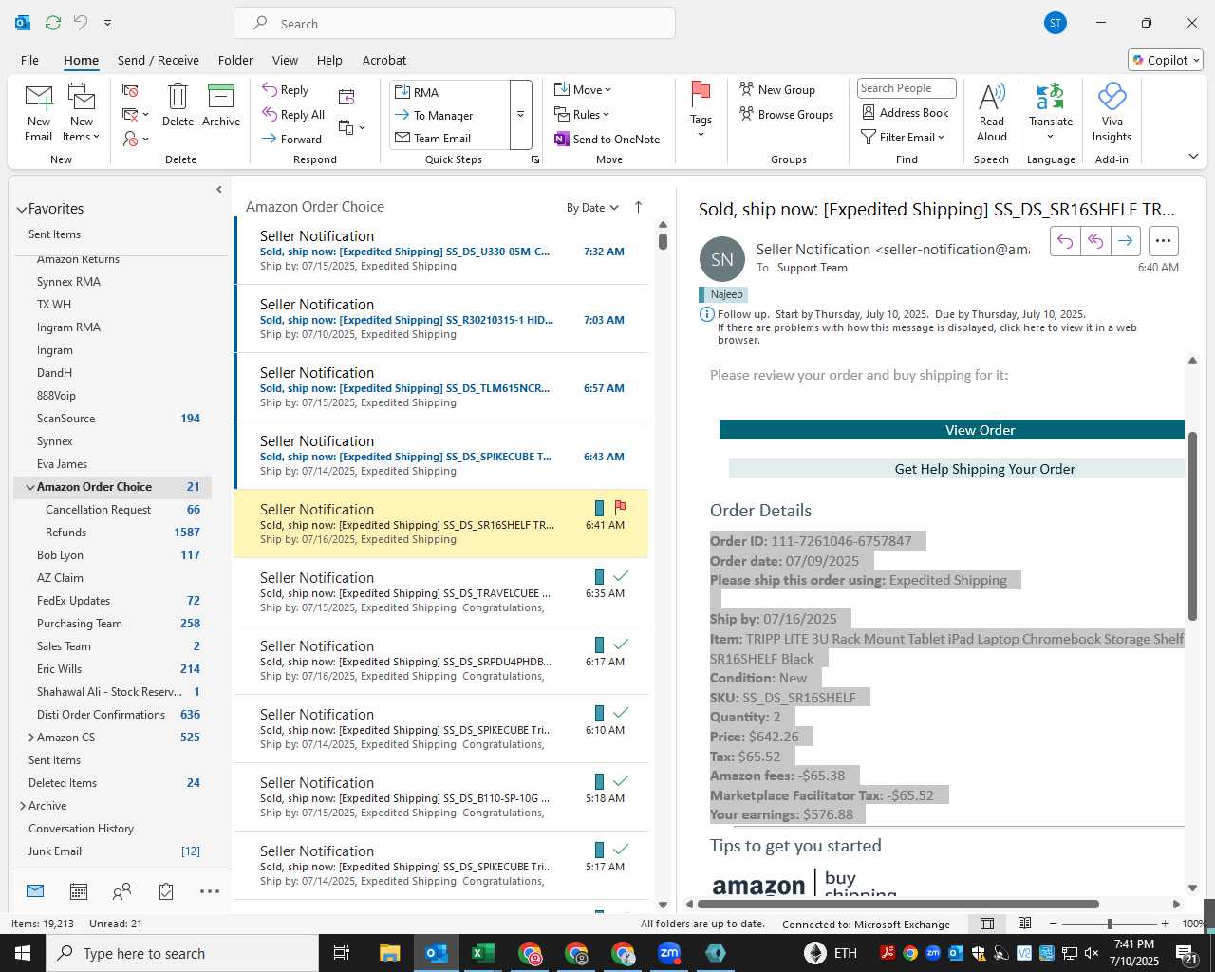
Task: Open the Acrobat tab
Action: click(x=384, y=60)
